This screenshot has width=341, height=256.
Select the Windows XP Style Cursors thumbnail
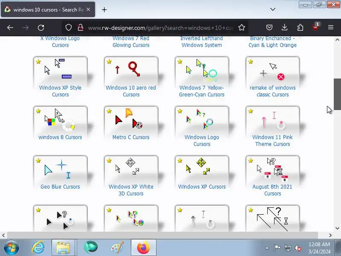[x=61, y=70]
